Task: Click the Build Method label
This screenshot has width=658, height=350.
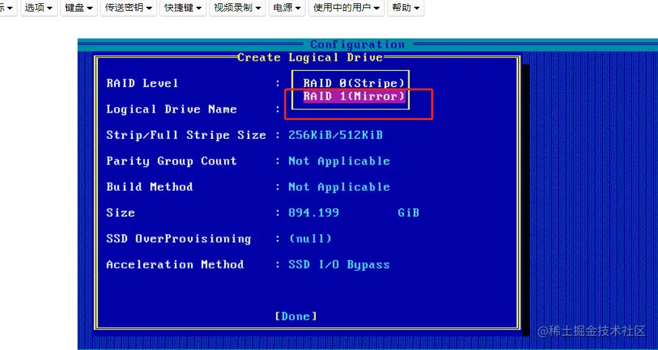Action: pyautogui.click(x=149, y=187)
